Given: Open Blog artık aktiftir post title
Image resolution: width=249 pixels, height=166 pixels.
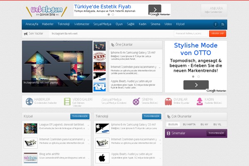Looking at the screenshot, I should click(49, 154).
